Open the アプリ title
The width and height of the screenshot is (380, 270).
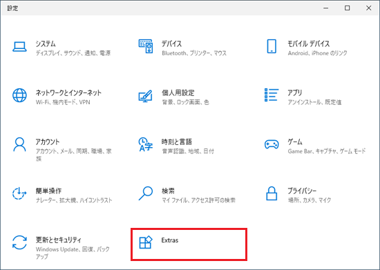(x=295, y=93)
